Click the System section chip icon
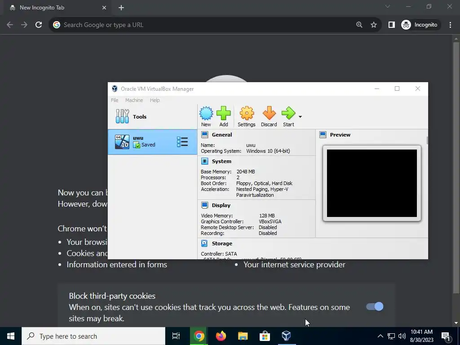The image size is (460, 345). [204, 161]
